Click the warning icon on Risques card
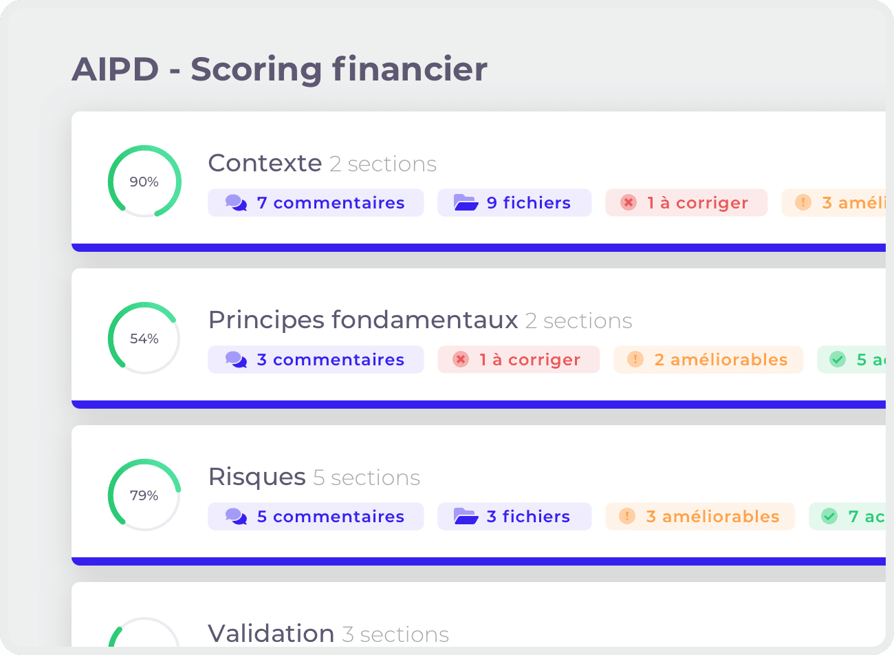 (x=628, y=516)
